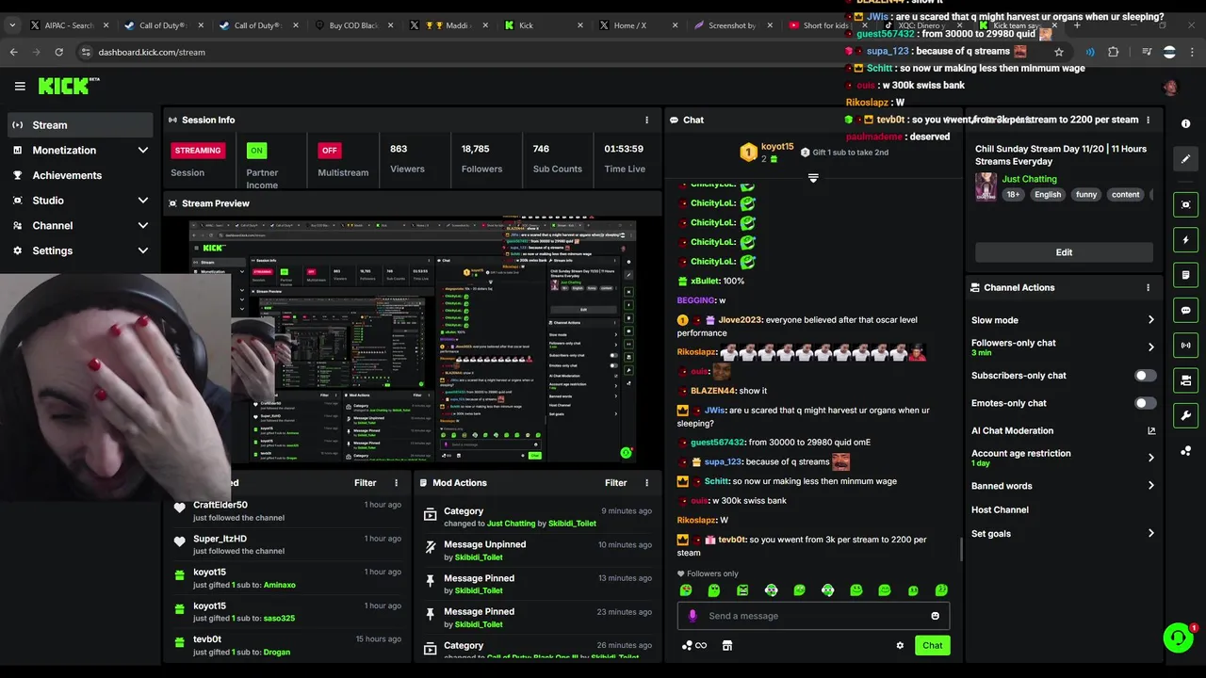Open chat settings gear icon
The image size is (1206, 678).
click(900, 645)
